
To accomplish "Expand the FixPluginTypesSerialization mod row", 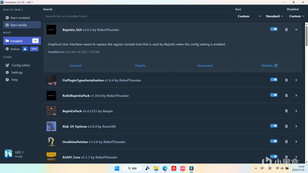I will pos(296,80).
